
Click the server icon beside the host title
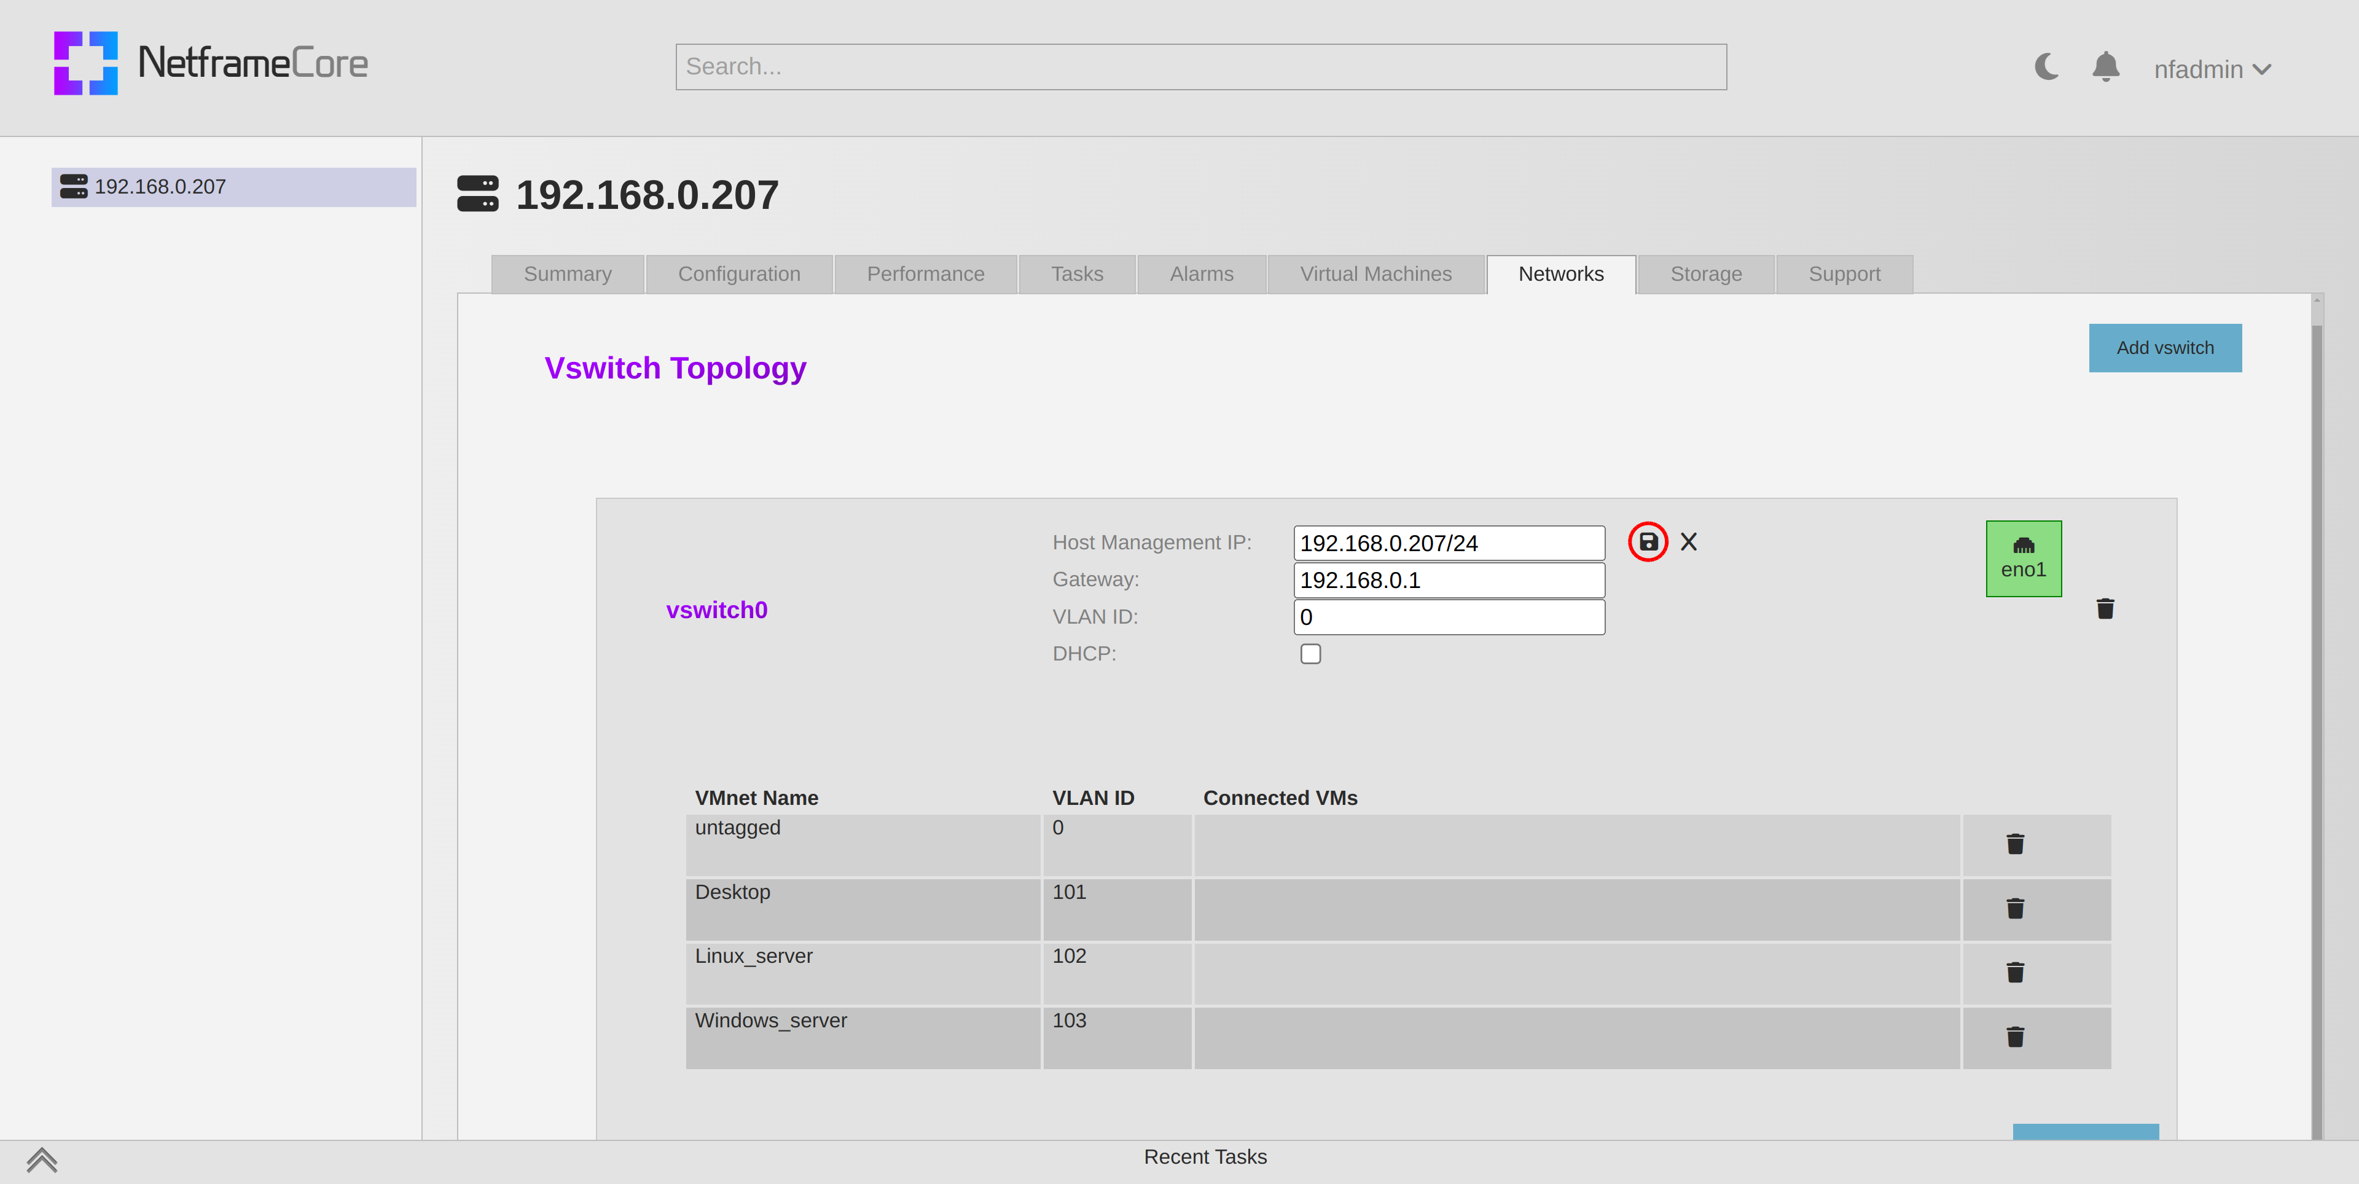[x=478, y=194]
